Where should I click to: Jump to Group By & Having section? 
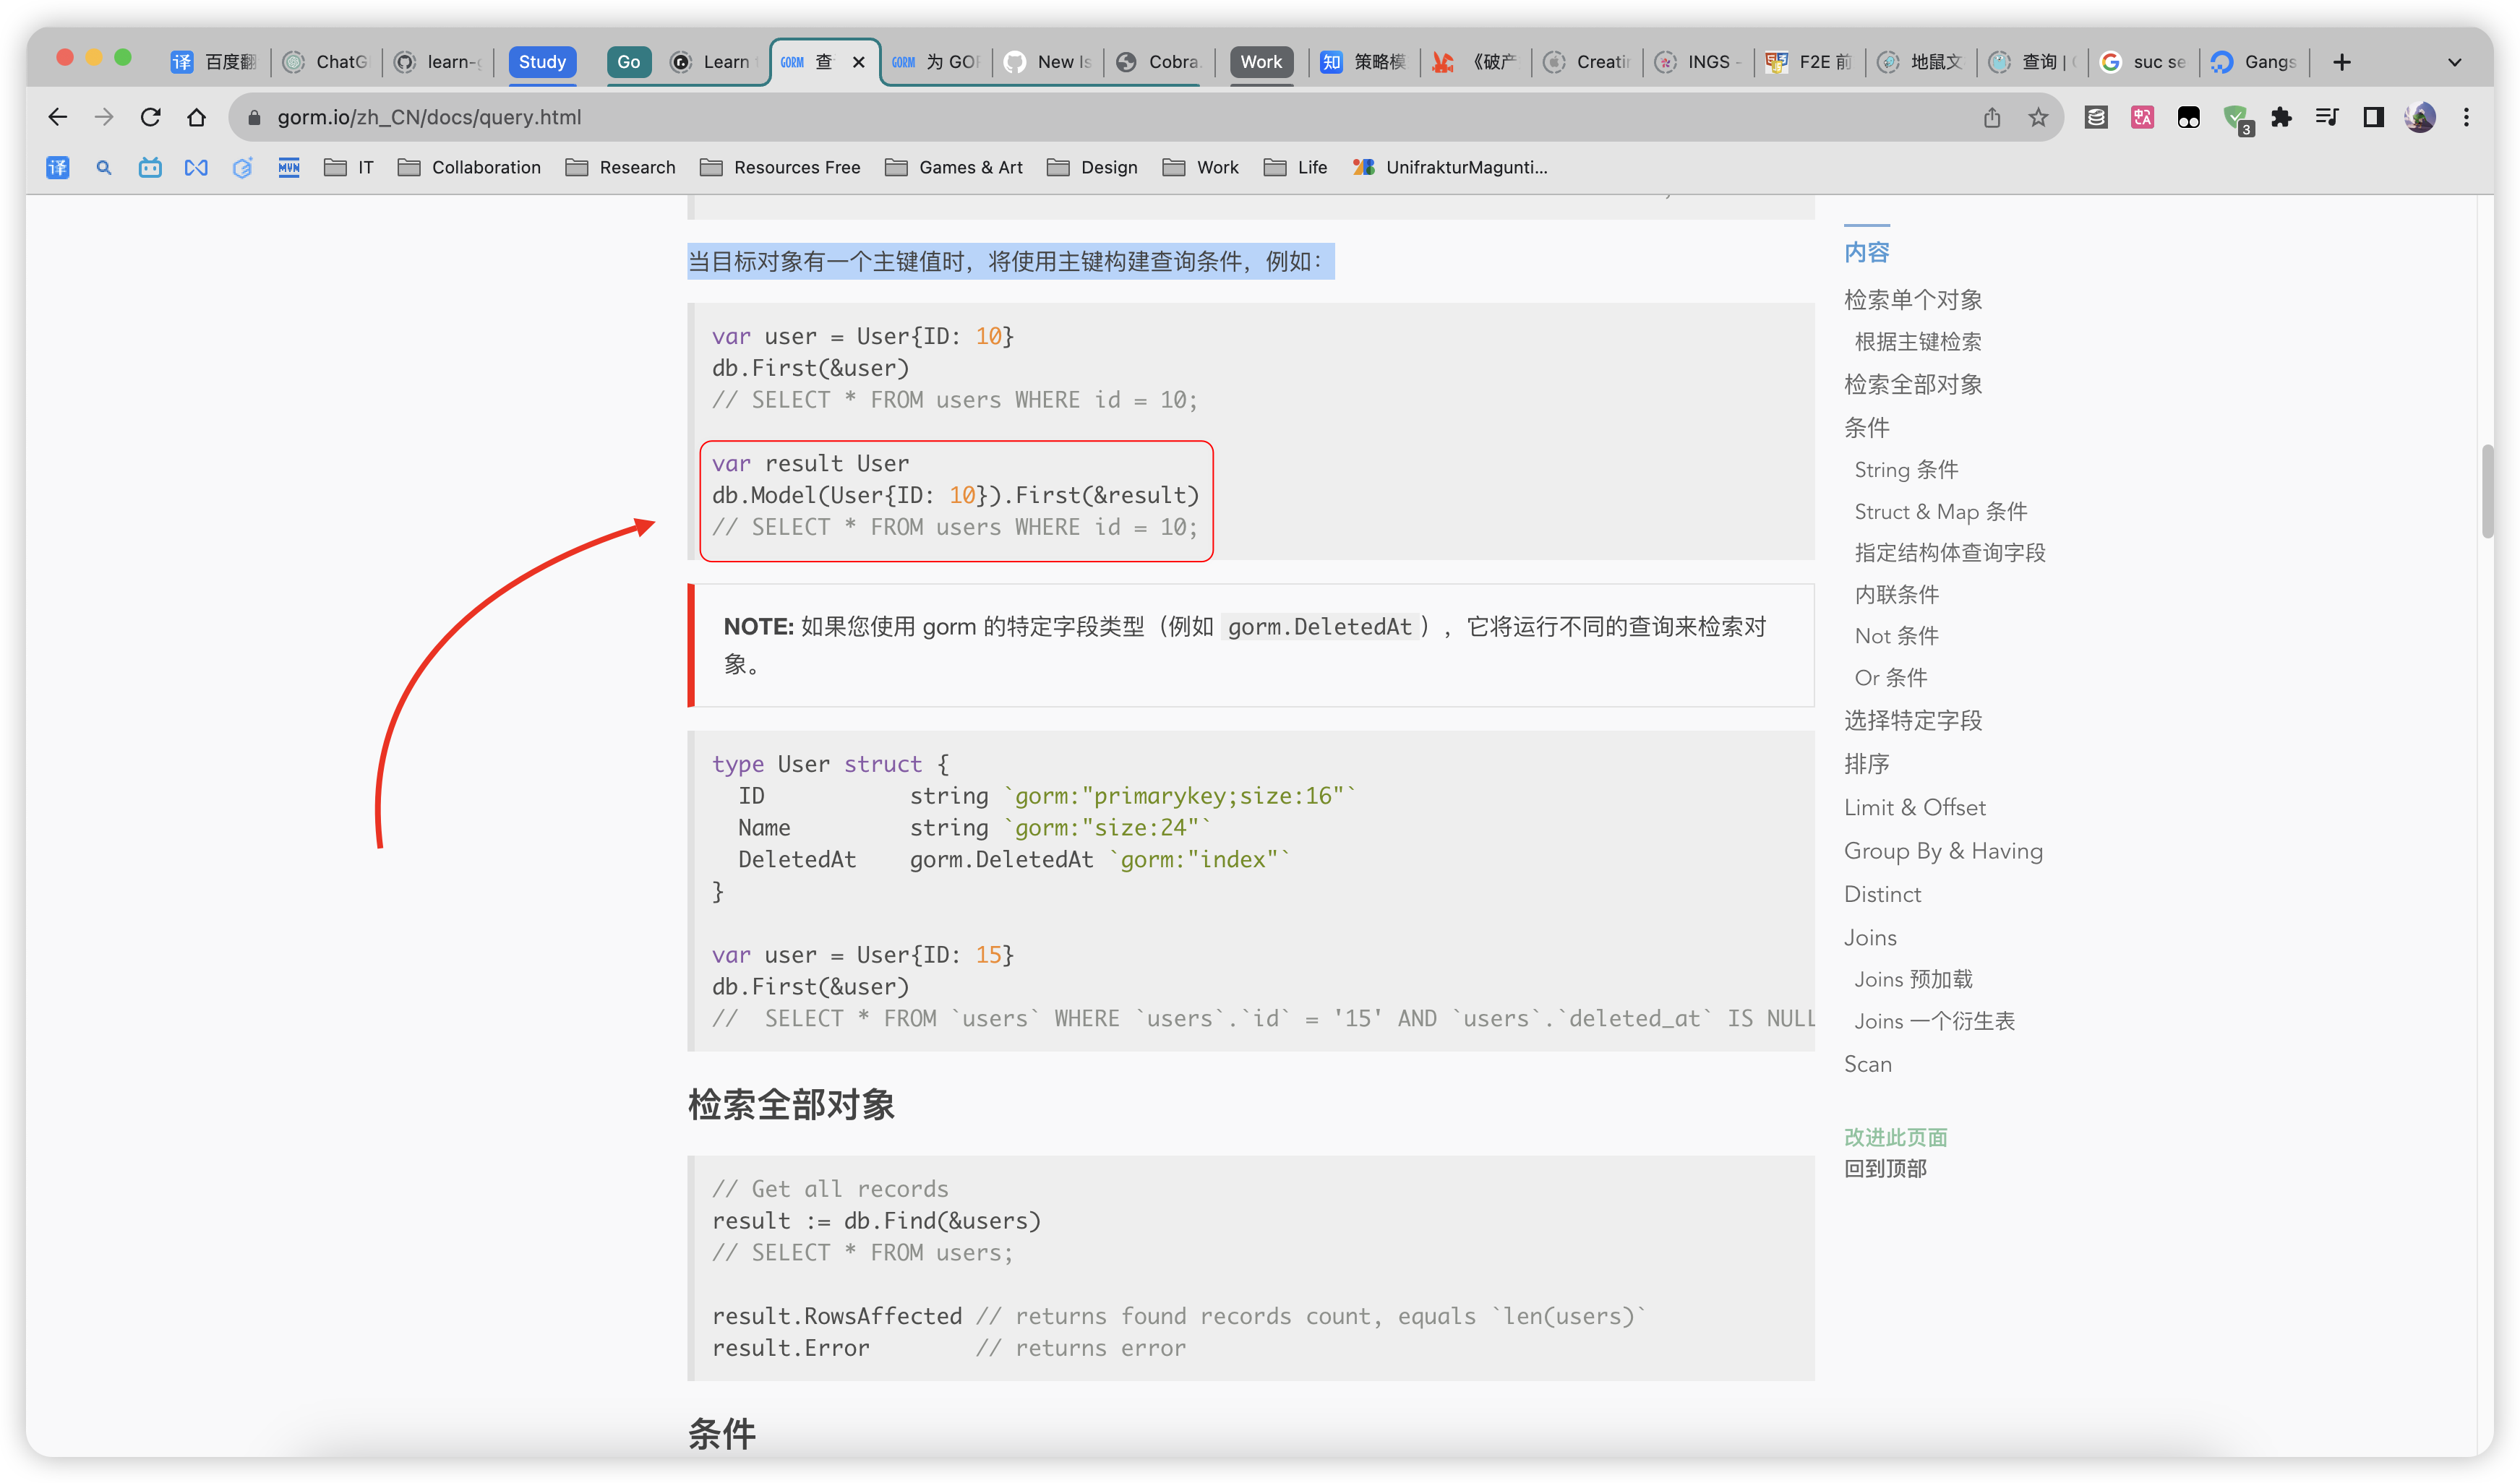pyautogui.click(x=1943, y=851)
